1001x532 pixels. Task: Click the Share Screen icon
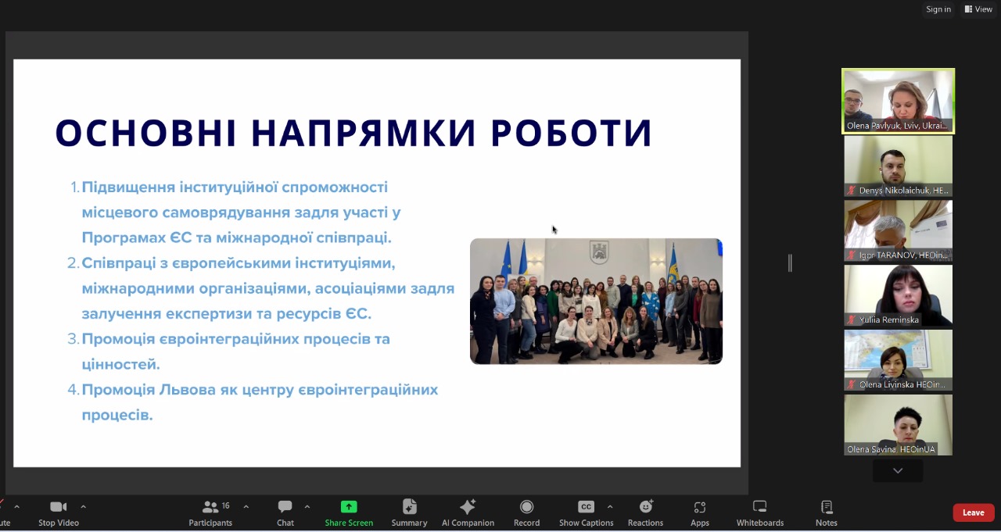click(349, 507)
